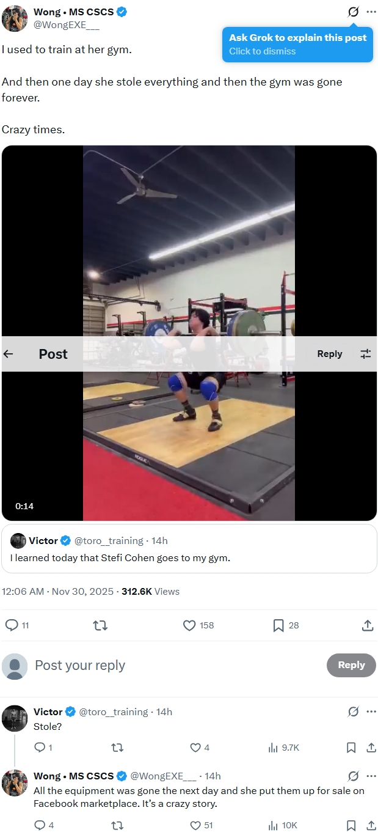Share the main post
Viewport: 378px width, 835px height.
coord(367,625)
